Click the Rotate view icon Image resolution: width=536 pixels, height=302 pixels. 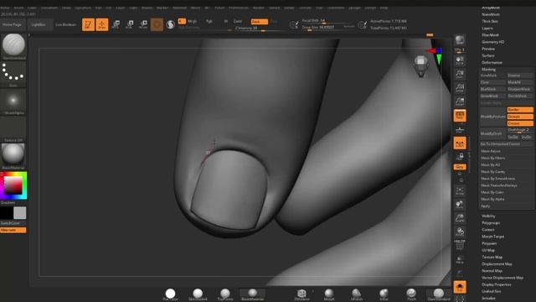pyautogui.click(x=460, y=232)
